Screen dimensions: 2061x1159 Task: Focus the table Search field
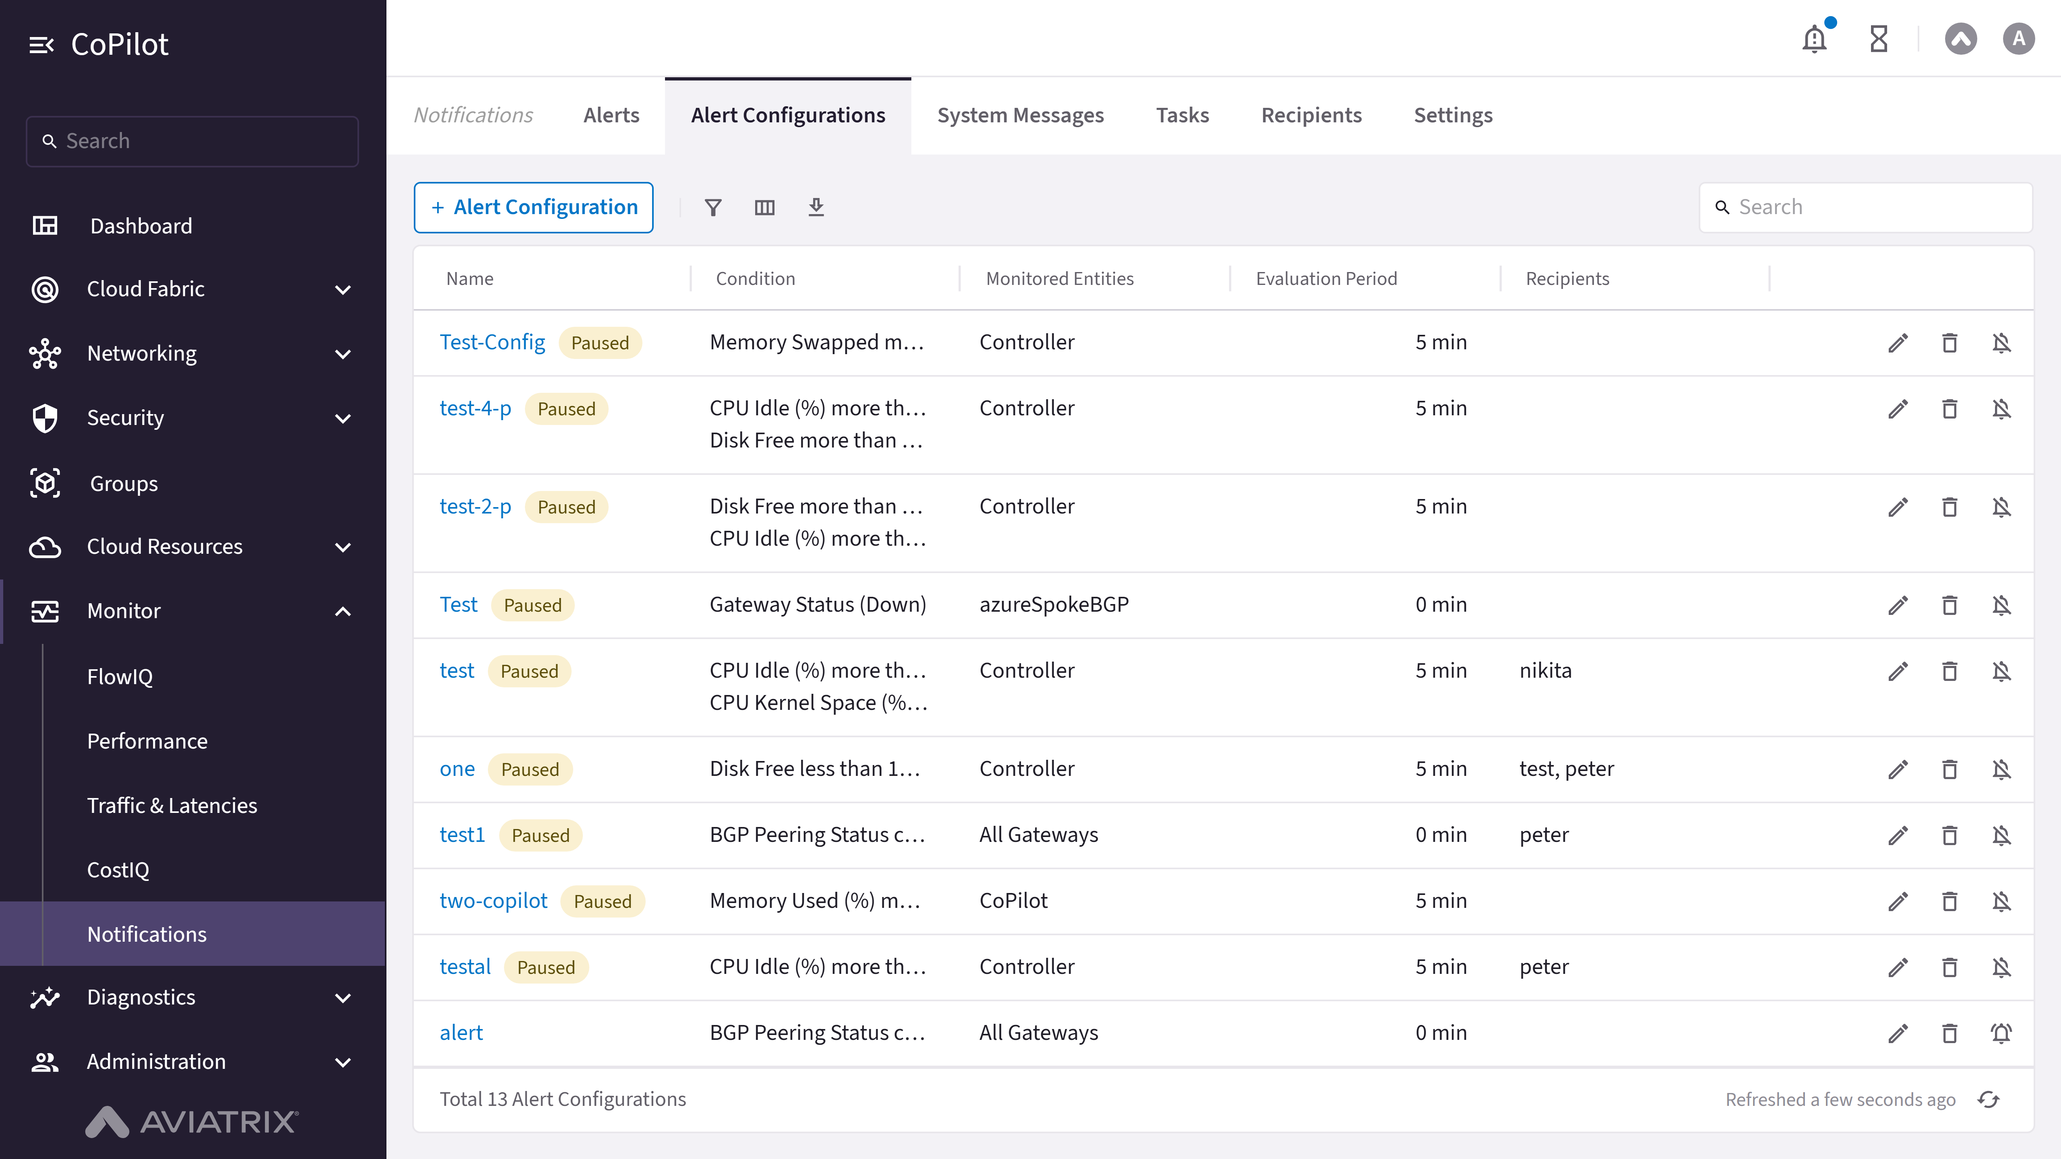click(x=1866, y=208)
